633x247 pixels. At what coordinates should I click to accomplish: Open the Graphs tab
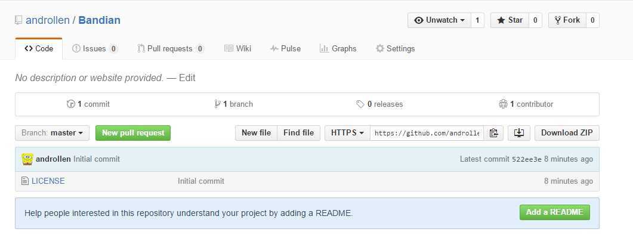(x=338, y=48)
